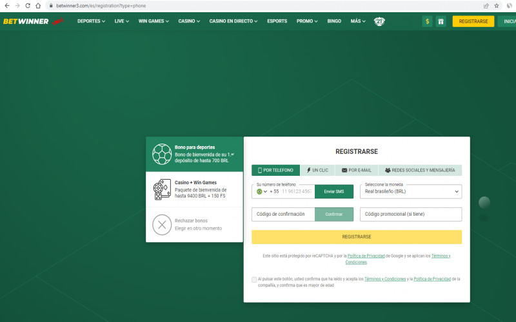Open the gift box bonuses icon
516x322 pixels.
pos(441,21)
